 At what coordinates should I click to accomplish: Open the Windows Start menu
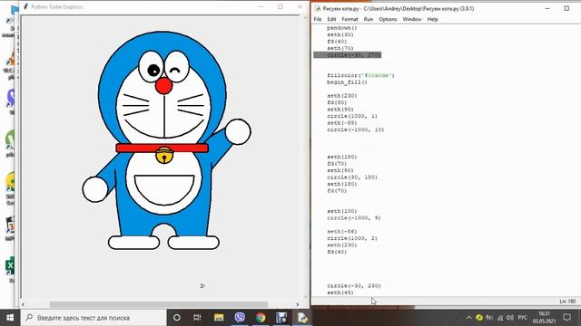[x=10, y=318]
